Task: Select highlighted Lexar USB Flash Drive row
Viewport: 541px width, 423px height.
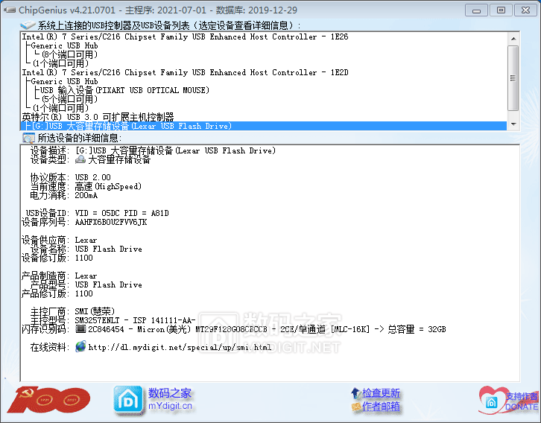Action: pos(264,126)
